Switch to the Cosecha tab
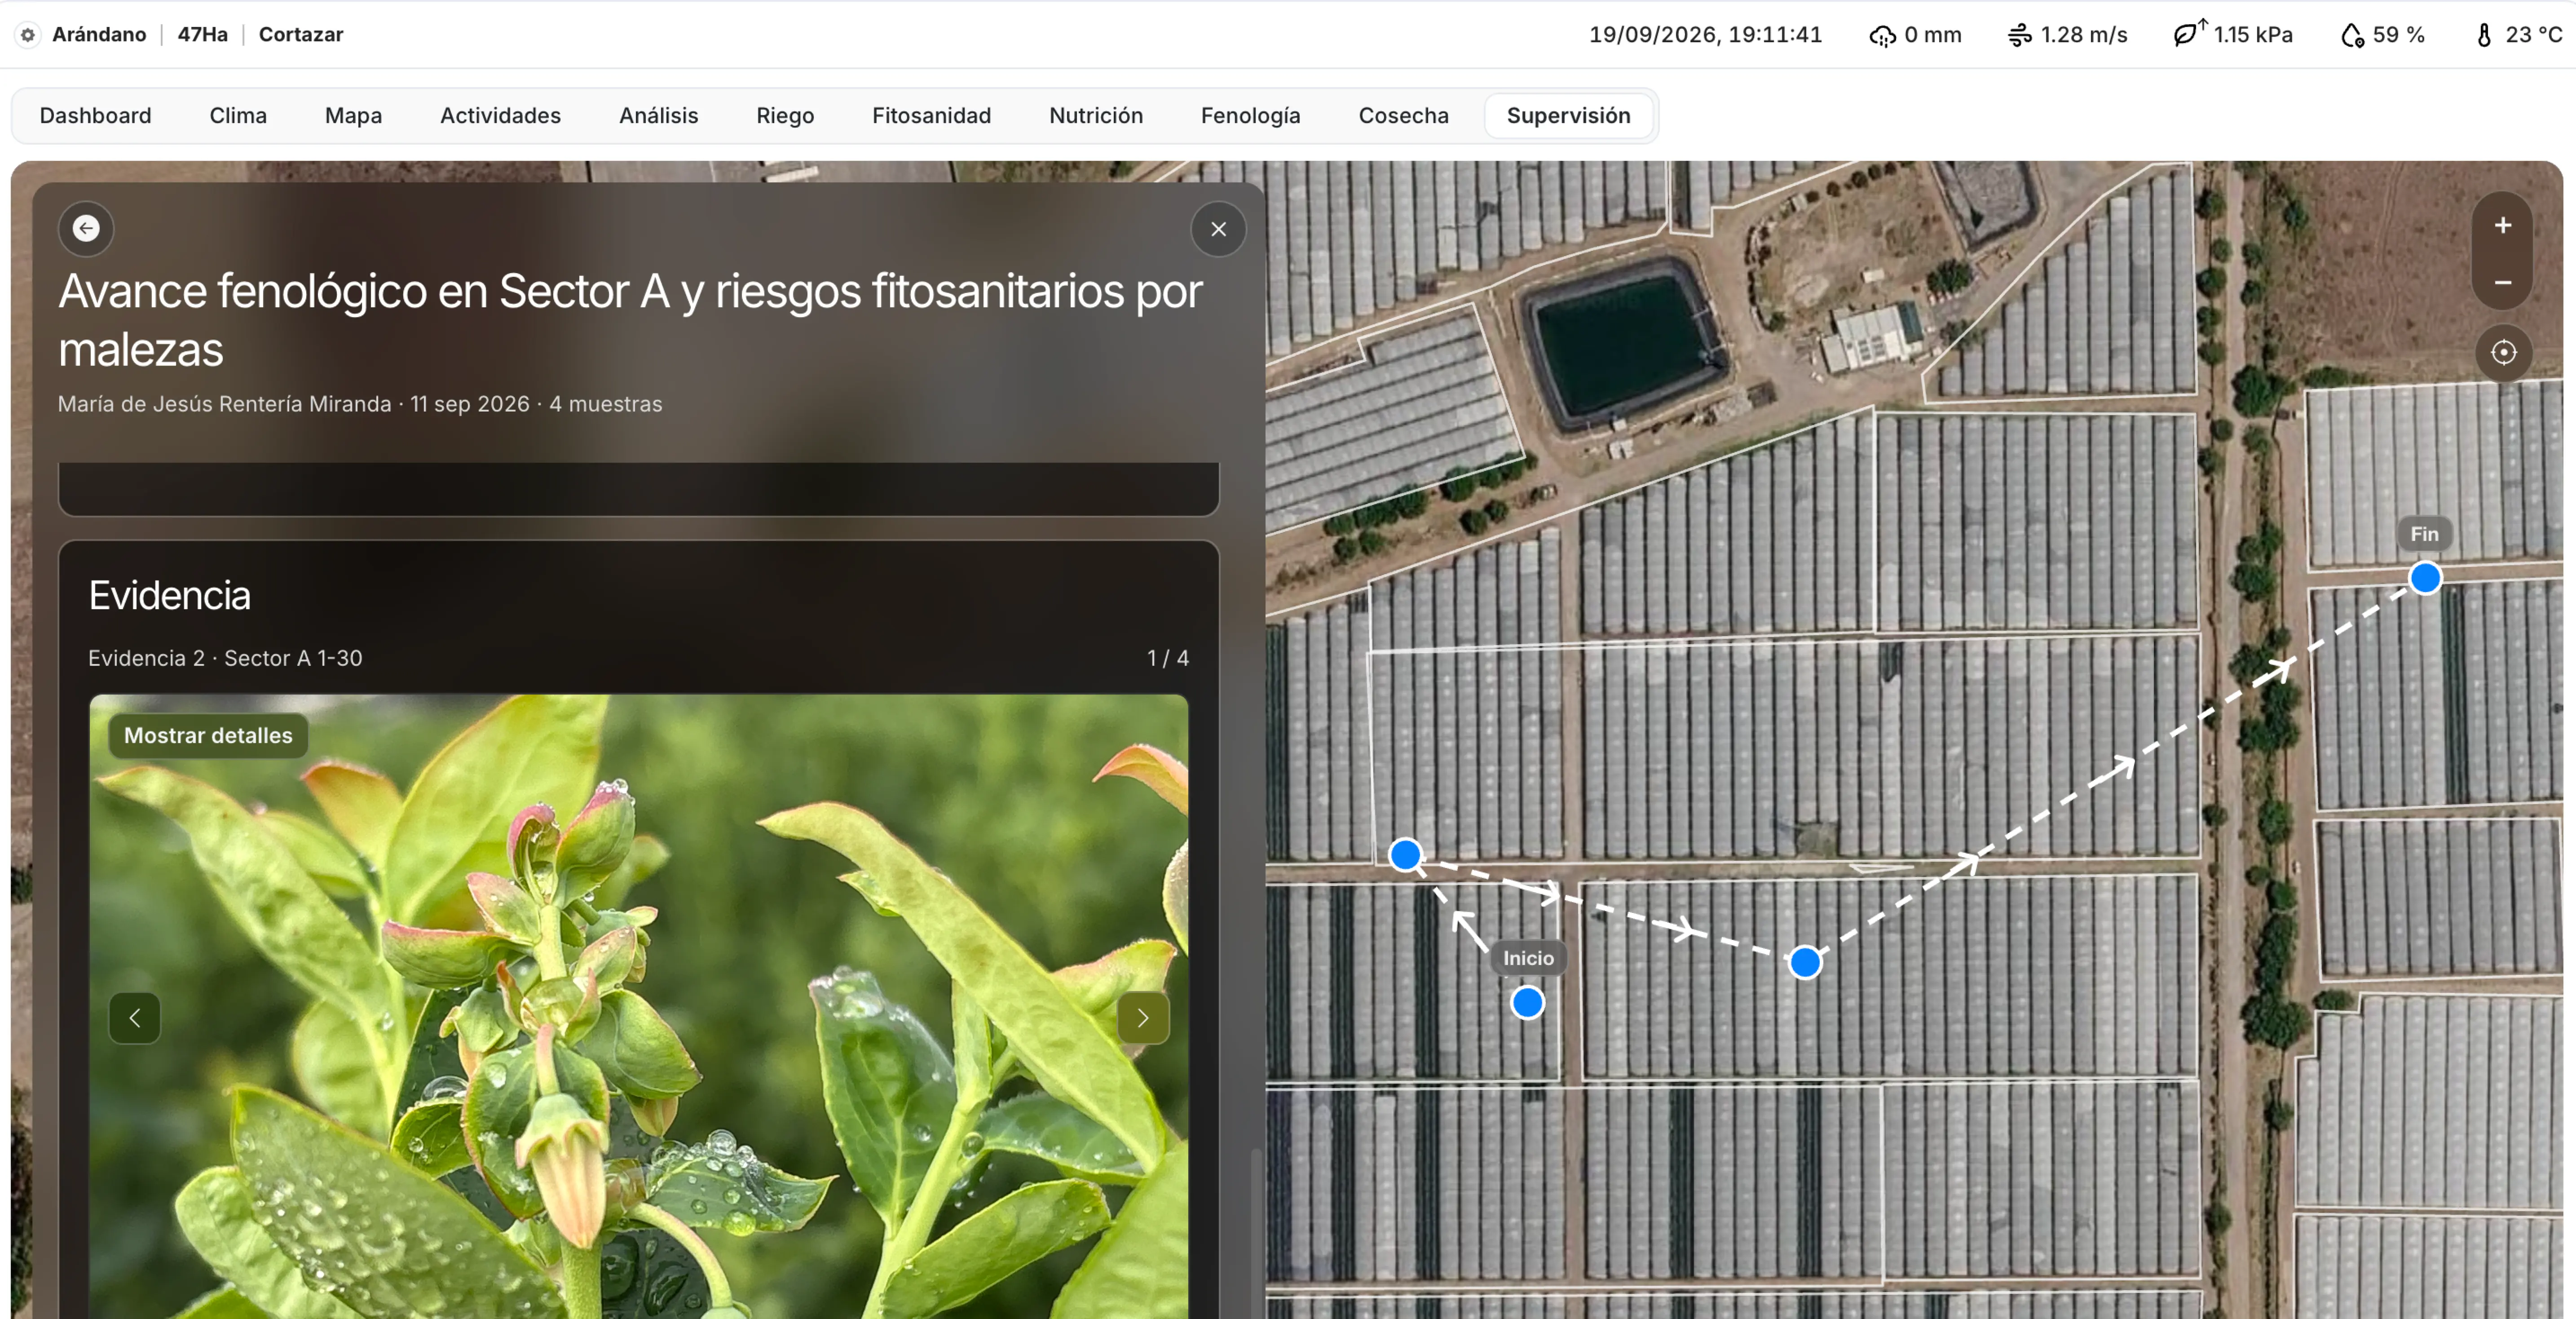The image size is (2576, 1319). point(1403,116)
